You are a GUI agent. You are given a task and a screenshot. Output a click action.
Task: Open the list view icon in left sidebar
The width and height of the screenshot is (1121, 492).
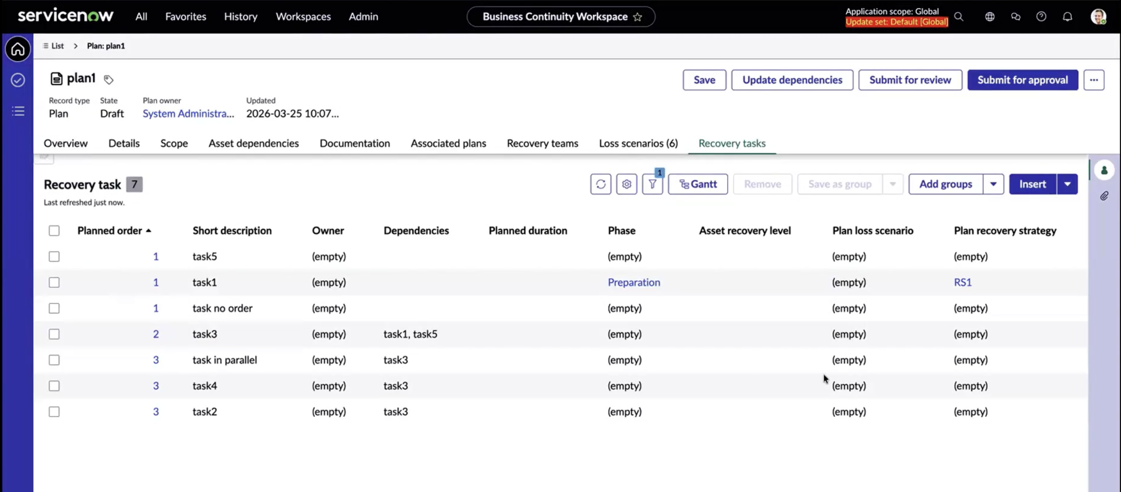click(18, 111)
